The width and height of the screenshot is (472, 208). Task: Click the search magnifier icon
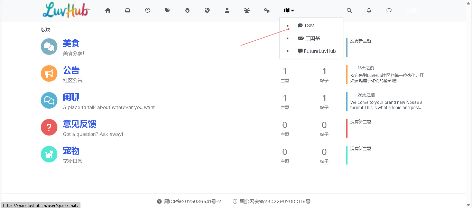349,10
